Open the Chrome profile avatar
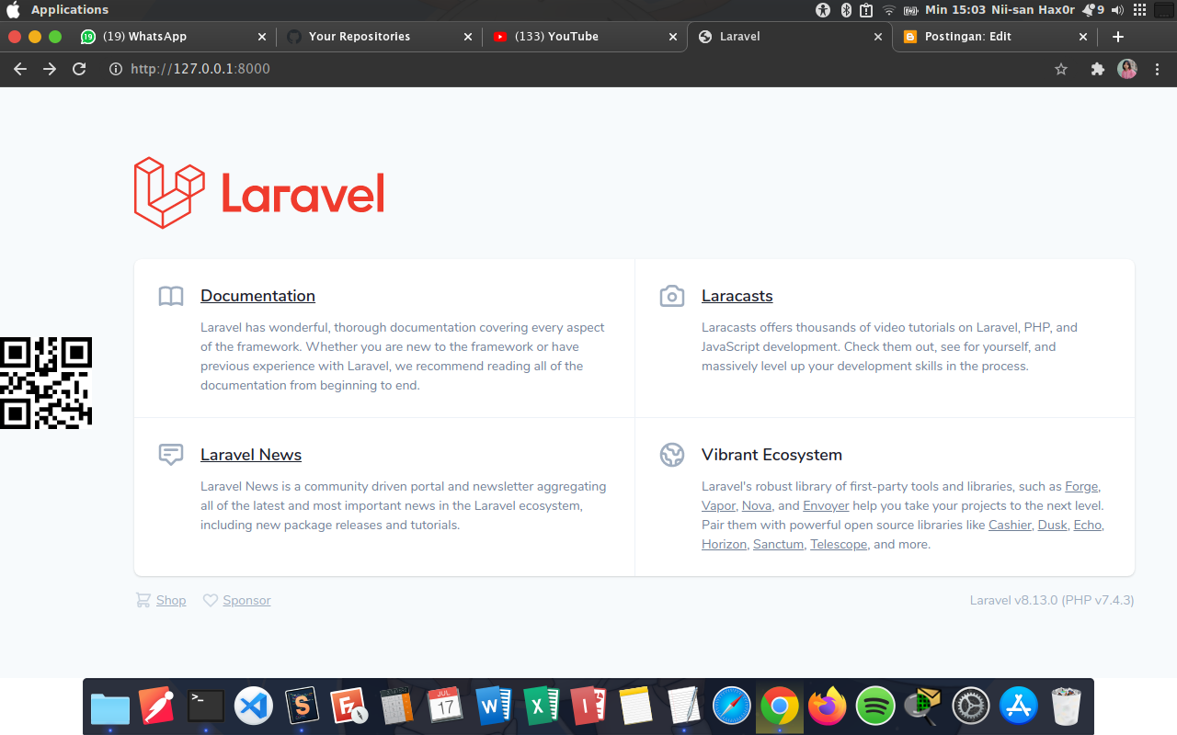This screenshot has width=1177, height=735. (1127, 69)
